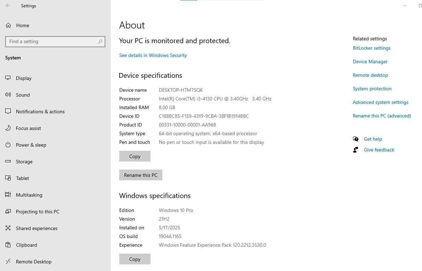422x271 pixels.
Task: Open the Home icon in sidebar
Action: tap(8, 25)
